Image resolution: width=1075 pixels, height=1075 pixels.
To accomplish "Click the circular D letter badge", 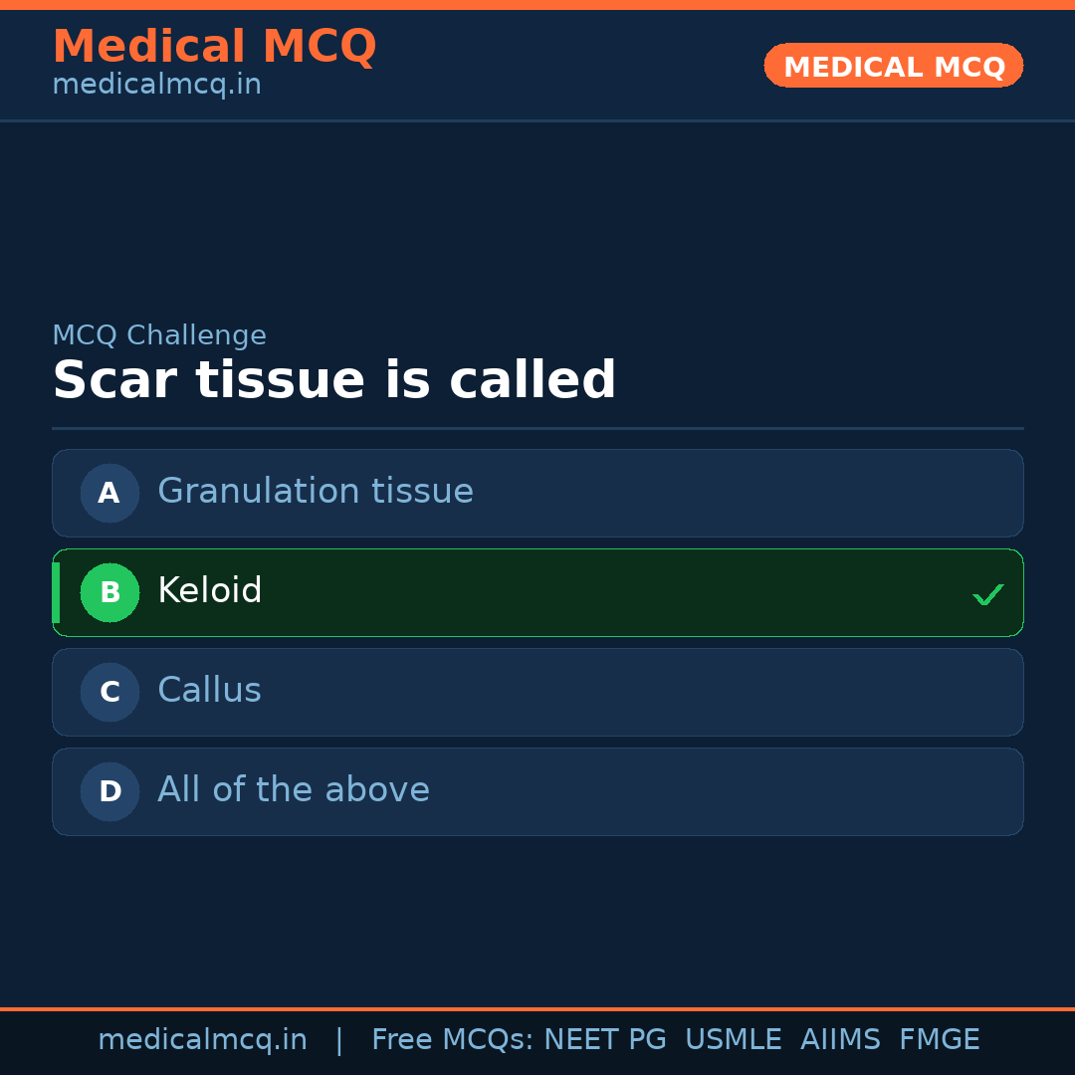I will (x=109, y=791).
